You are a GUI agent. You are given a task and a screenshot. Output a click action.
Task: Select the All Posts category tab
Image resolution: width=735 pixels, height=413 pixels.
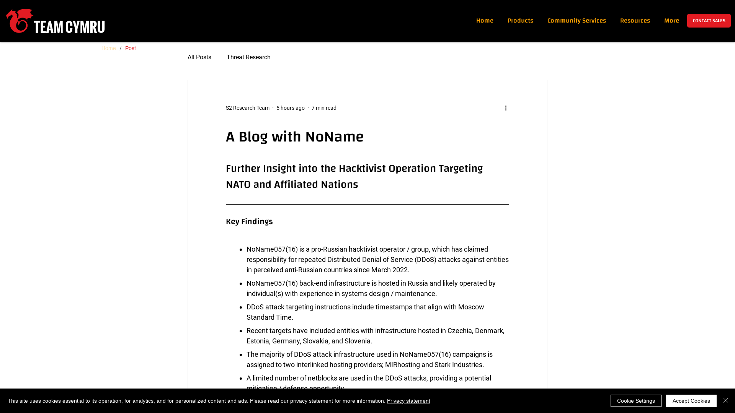click(199, 57)
